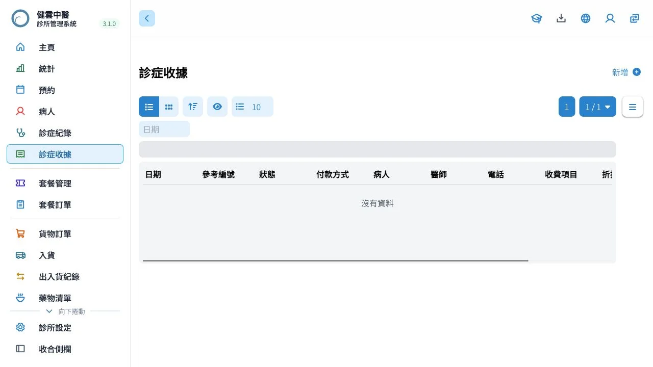Sort by 日期 column header
Viewport: 653px width, 367px height.
153,174
